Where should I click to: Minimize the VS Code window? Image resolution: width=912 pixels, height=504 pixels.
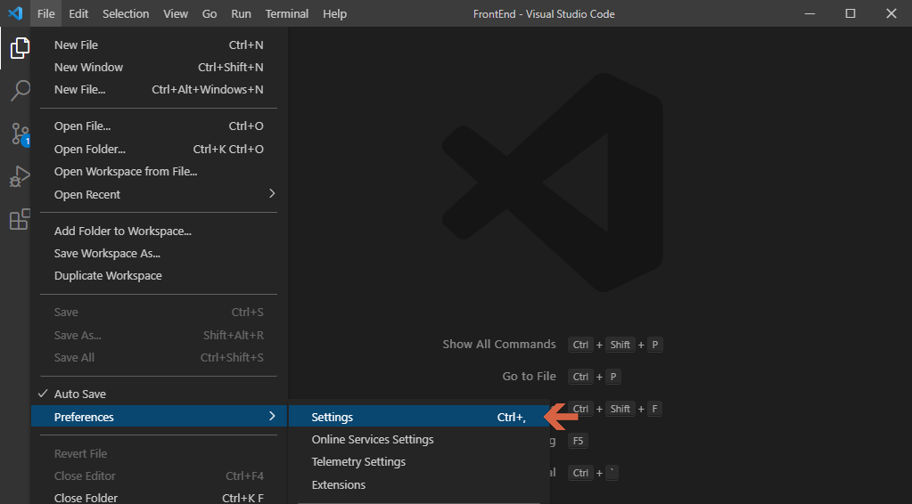pos(809,13)
